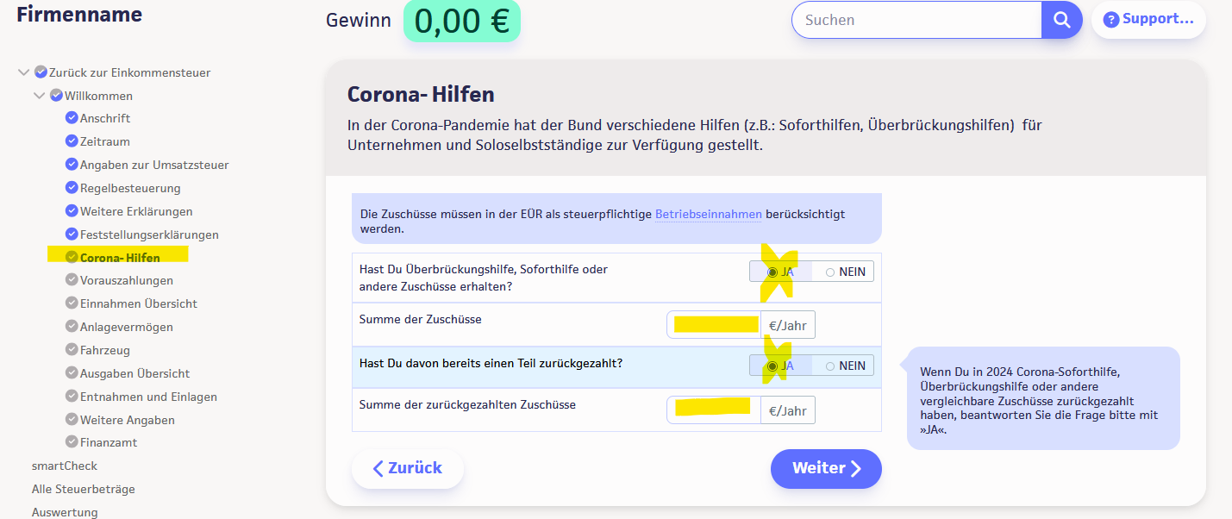Select NEIN for Überbrückungshilfe received question
Viewport: 1232px width, 519px height.
pos(830,272)
